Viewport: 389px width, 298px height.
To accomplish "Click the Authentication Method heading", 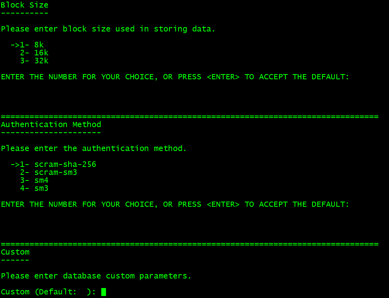I will point(51,124).
